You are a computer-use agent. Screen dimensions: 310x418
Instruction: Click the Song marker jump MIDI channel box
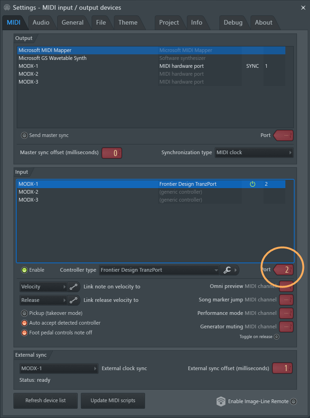click(286, 300)
